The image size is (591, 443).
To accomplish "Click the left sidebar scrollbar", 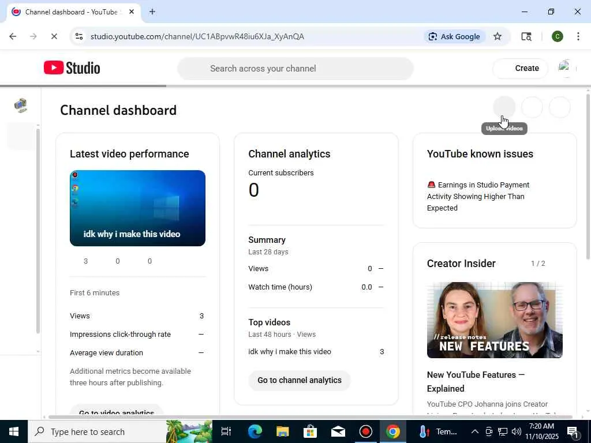I will [38, 231].
